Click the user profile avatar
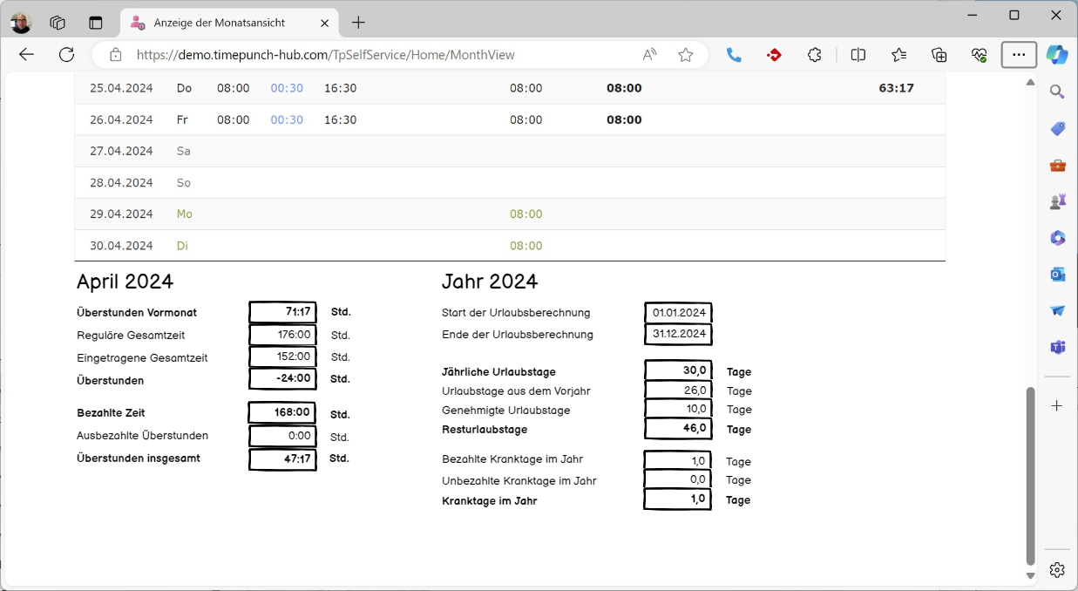 coord(21,23)
